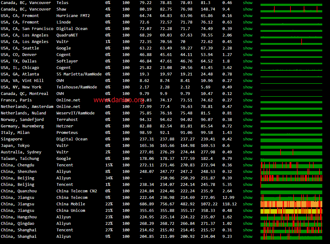
Task: Open 'show' link for Dallas Softlayer
Action: 247,61
